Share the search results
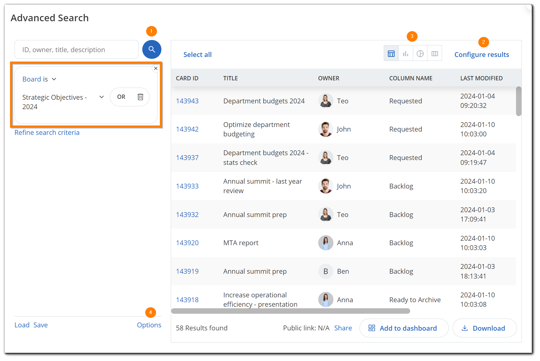Viewport: 540px width, 361px height. tap(343, 328)
